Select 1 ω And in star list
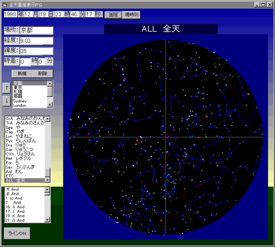275x247 pixels. (x=25, y=198)
